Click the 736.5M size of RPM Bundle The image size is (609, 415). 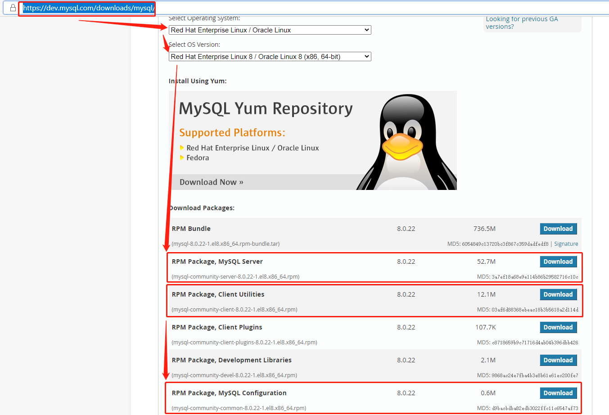click(x=484, y=229)
